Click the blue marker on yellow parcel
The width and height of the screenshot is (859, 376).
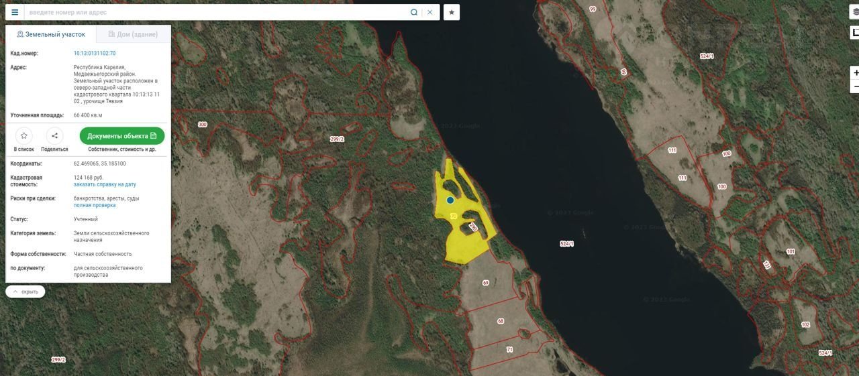(450, 200)
